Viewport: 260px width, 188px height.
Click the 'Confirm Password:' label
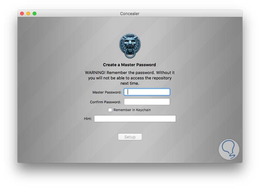pos(105,102)
